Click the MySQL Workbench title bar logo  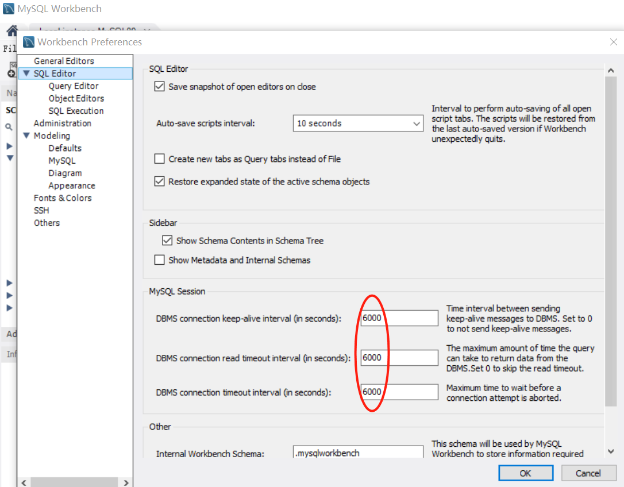[x=9, y=9]
